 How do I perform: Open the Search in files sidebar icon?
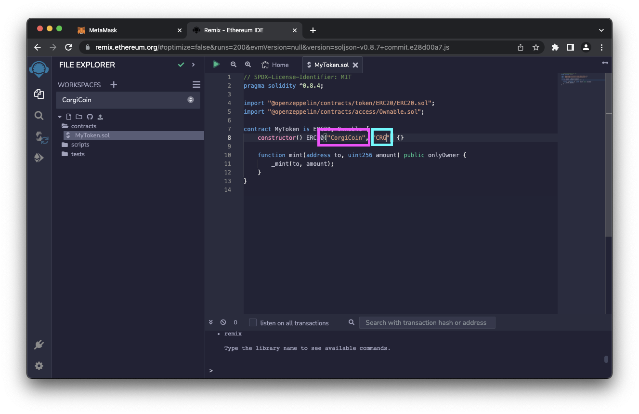coord(39,116)
